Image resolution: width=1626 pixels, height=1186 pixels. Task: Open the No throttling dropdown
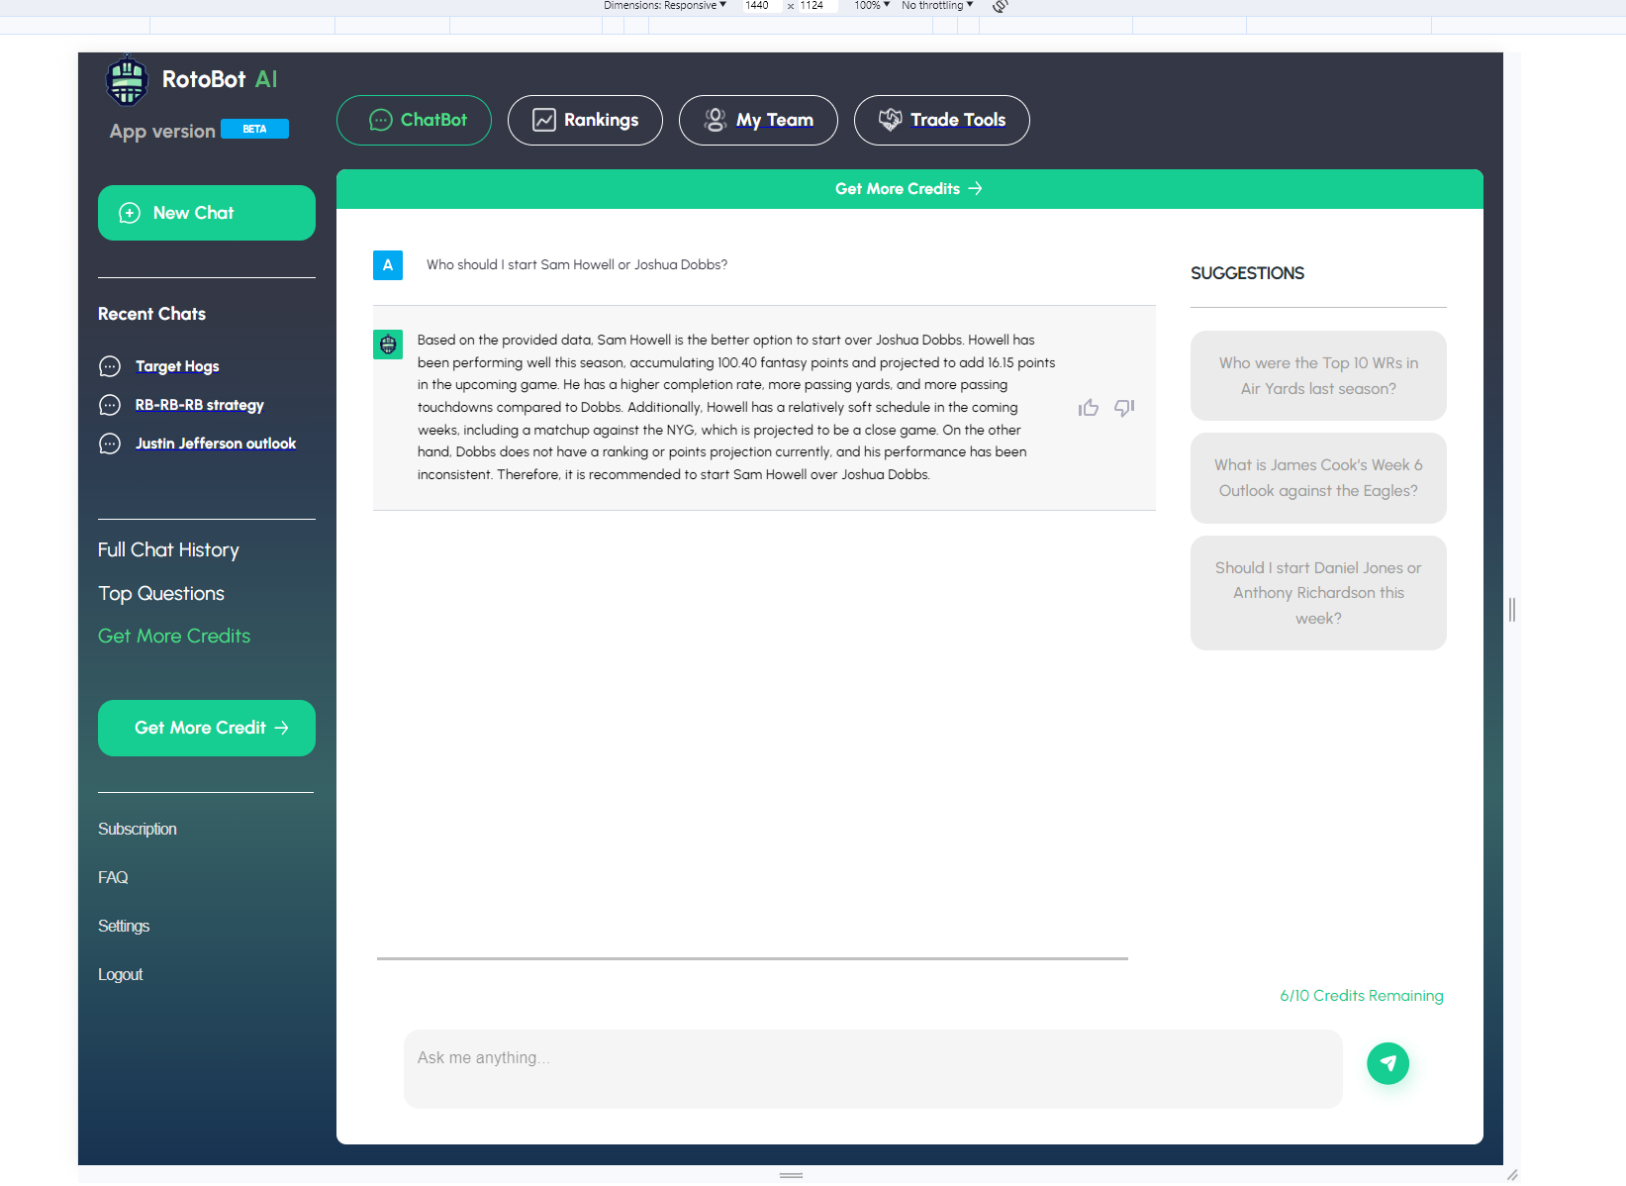tap(934, 5)
